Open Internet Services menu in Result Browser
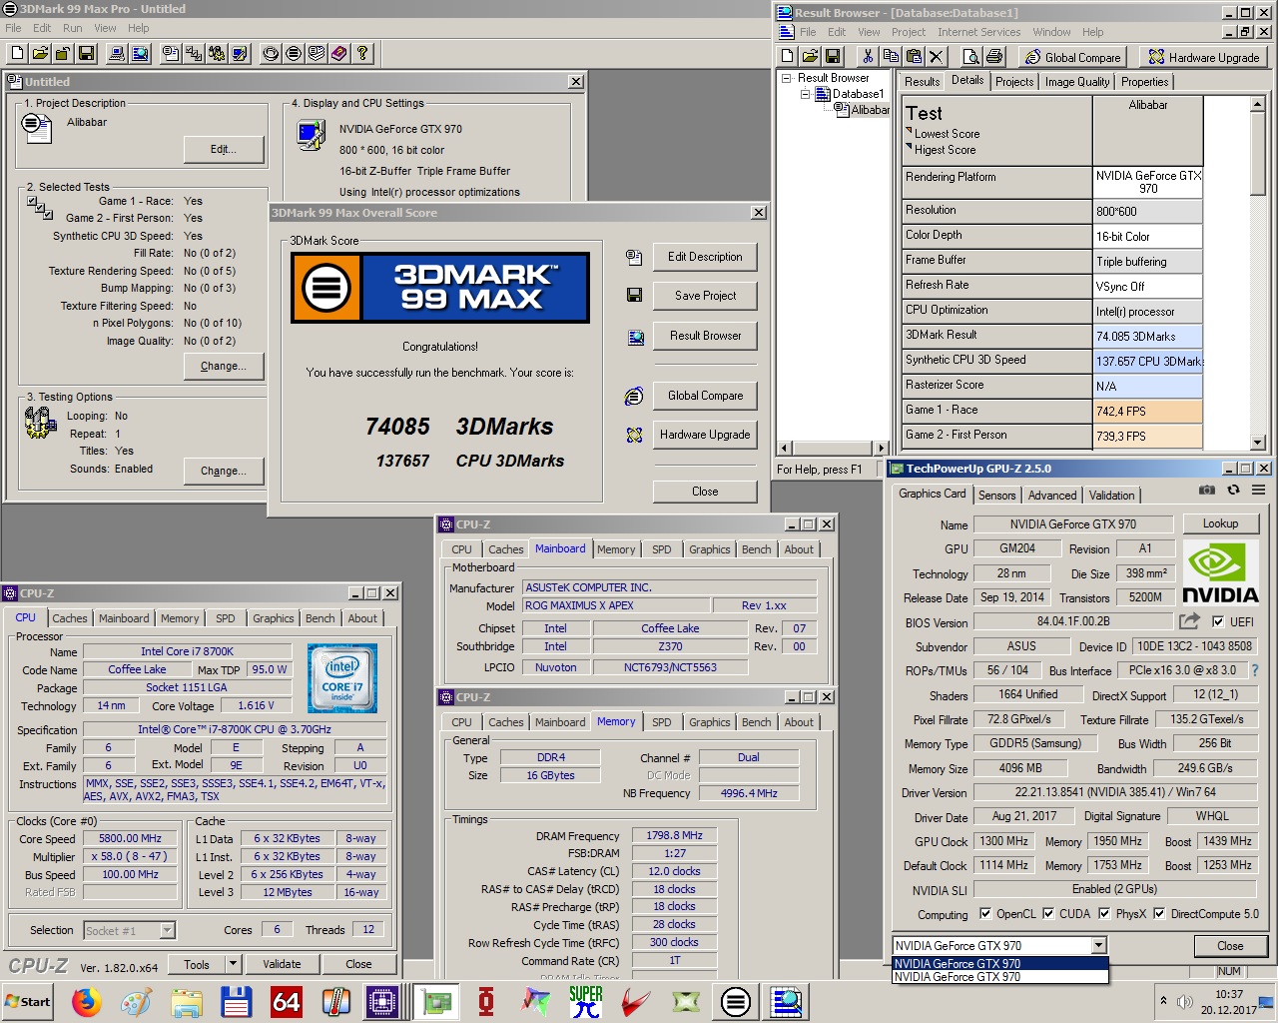1278x1023 pixels. pos(978,32)
